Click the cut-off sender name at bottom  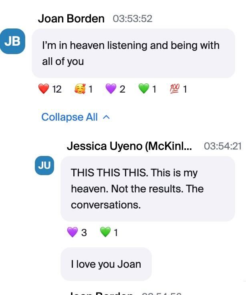point(100,293)
